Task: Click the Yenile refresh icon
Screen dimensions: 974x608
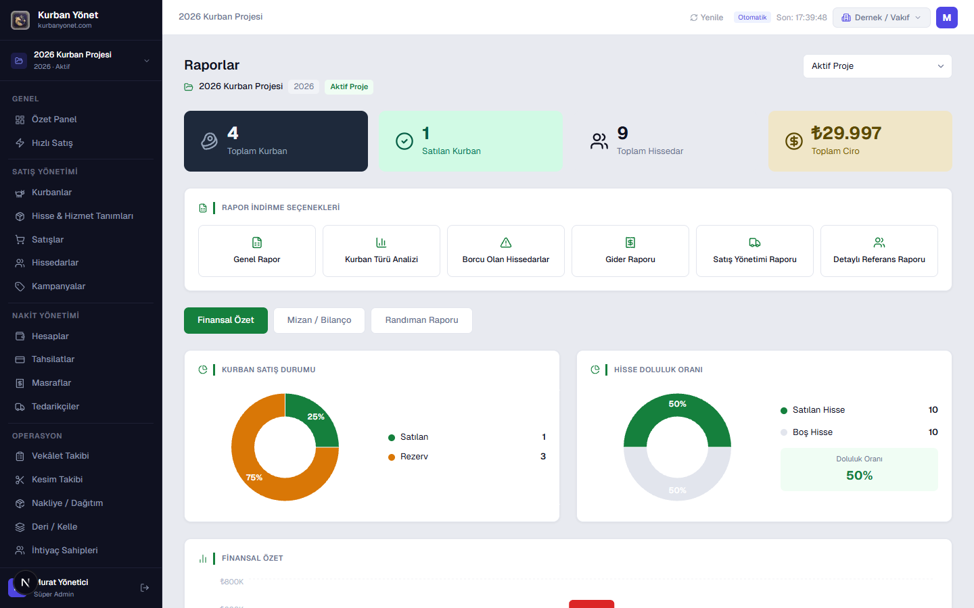Action: [x=694, y=18]
